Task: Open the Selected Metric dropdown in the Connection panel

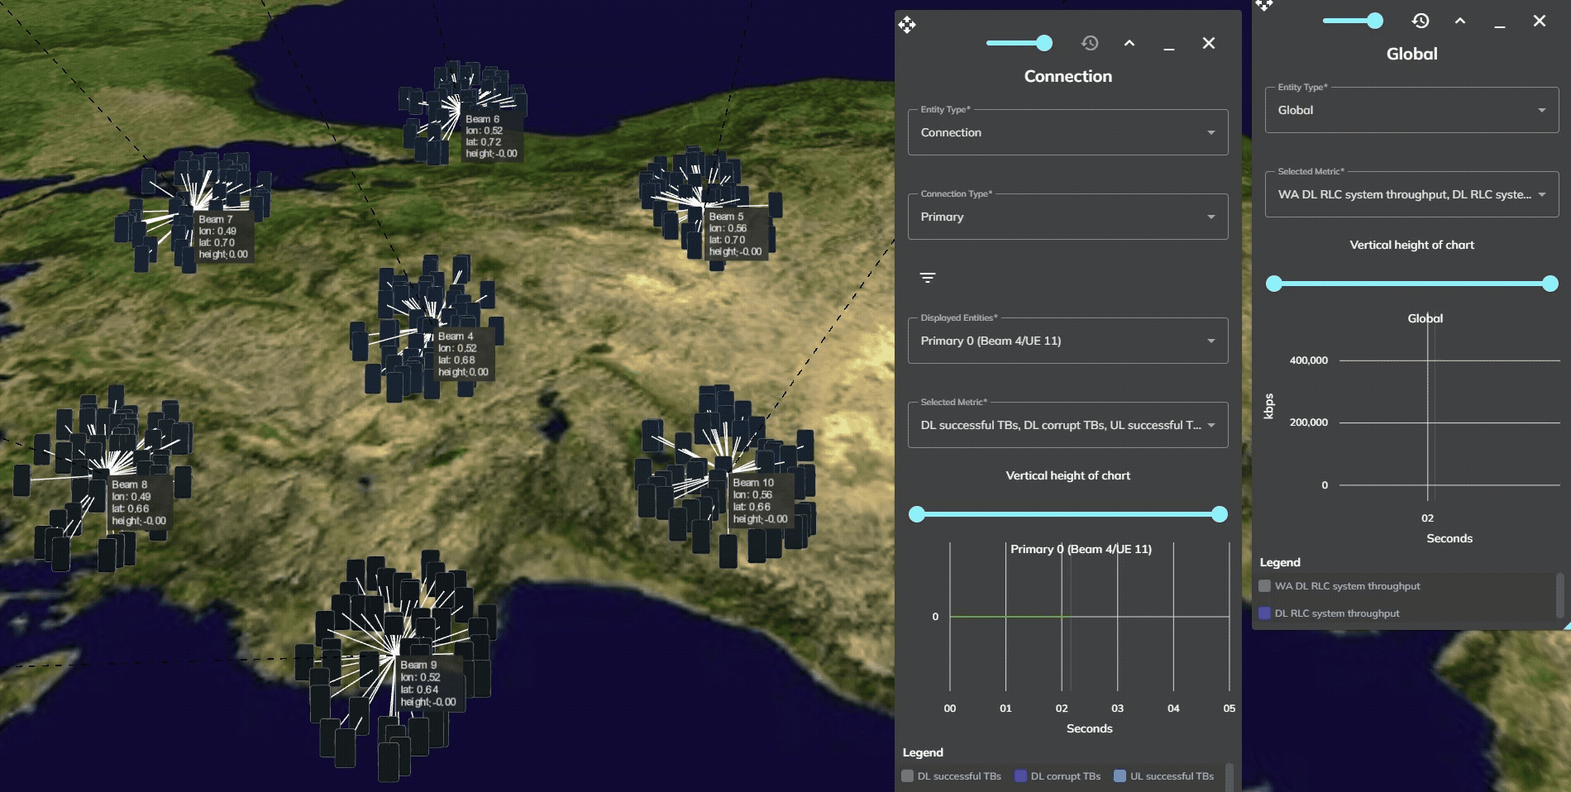Action: click(x=1067, y=425)
